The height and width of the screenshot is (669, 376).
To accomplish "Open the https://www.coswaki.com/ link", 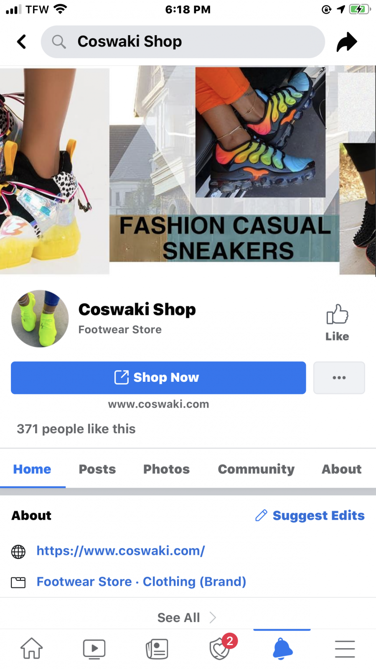I will pos(121,551).
